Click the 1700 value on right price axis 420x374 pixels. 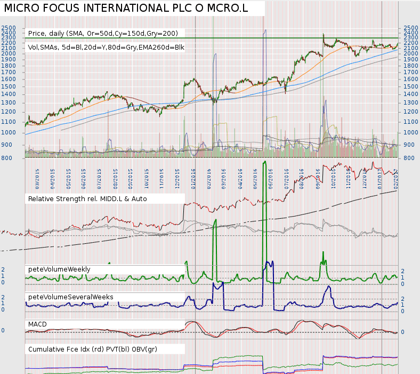(x=411, y=73)
